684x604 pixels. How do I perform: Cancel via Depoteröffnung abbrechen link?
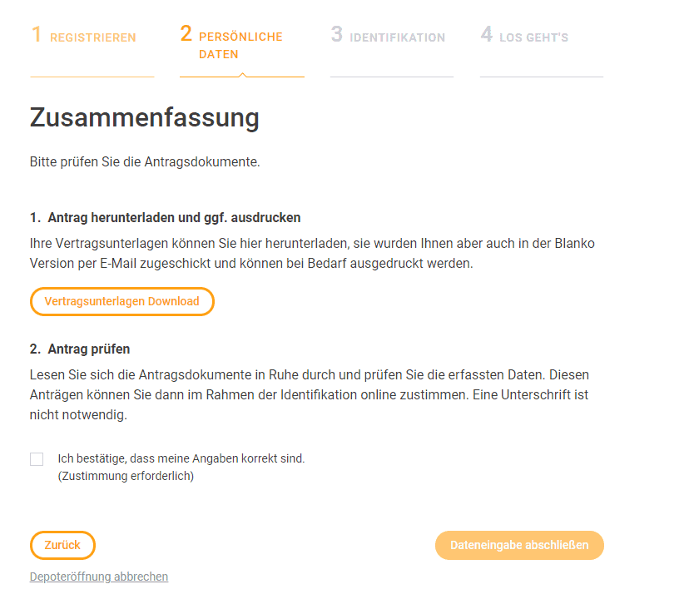[x=99, y=577]
